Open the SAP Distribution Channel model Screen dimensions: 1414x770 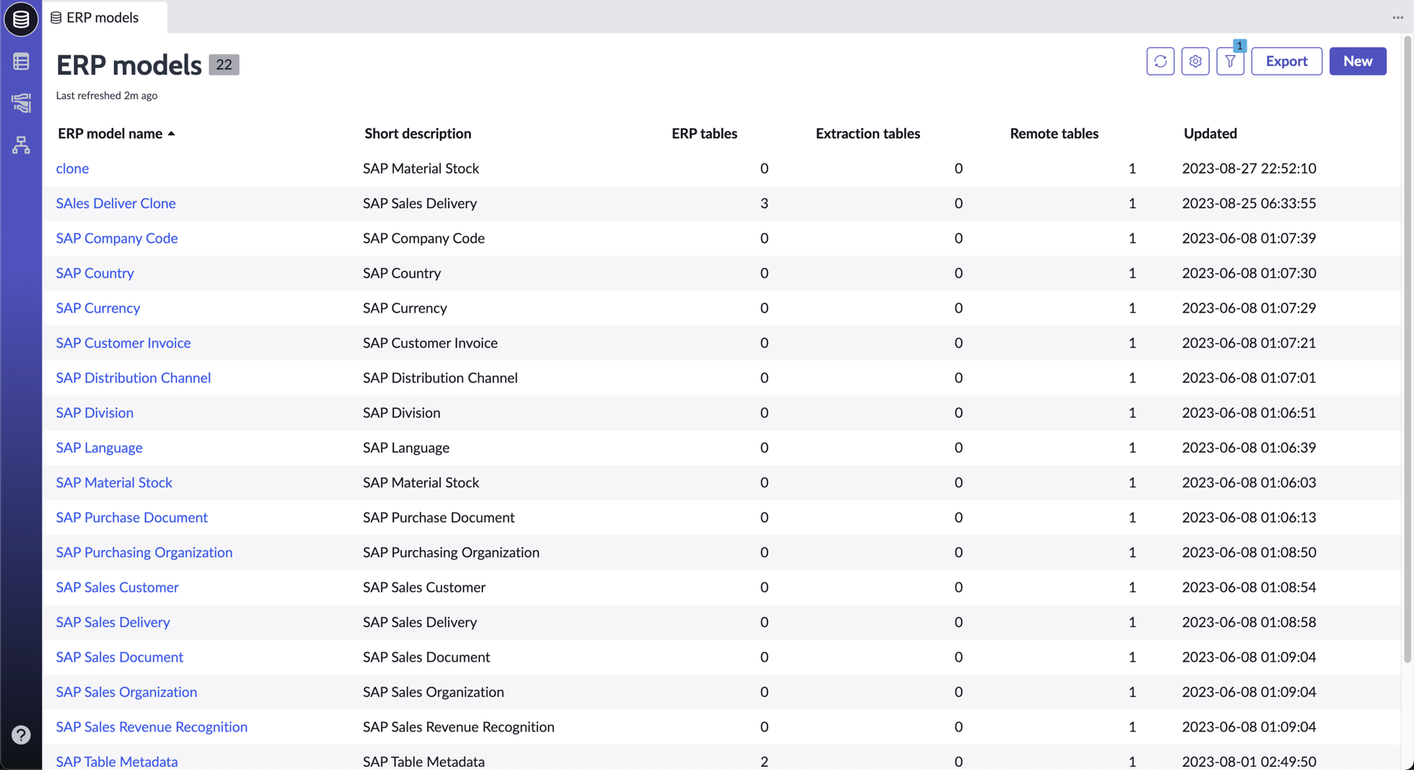[x=134, y=378]
